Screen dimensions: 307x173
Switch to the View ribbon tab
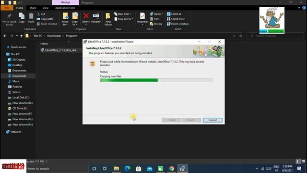point(46,8)
